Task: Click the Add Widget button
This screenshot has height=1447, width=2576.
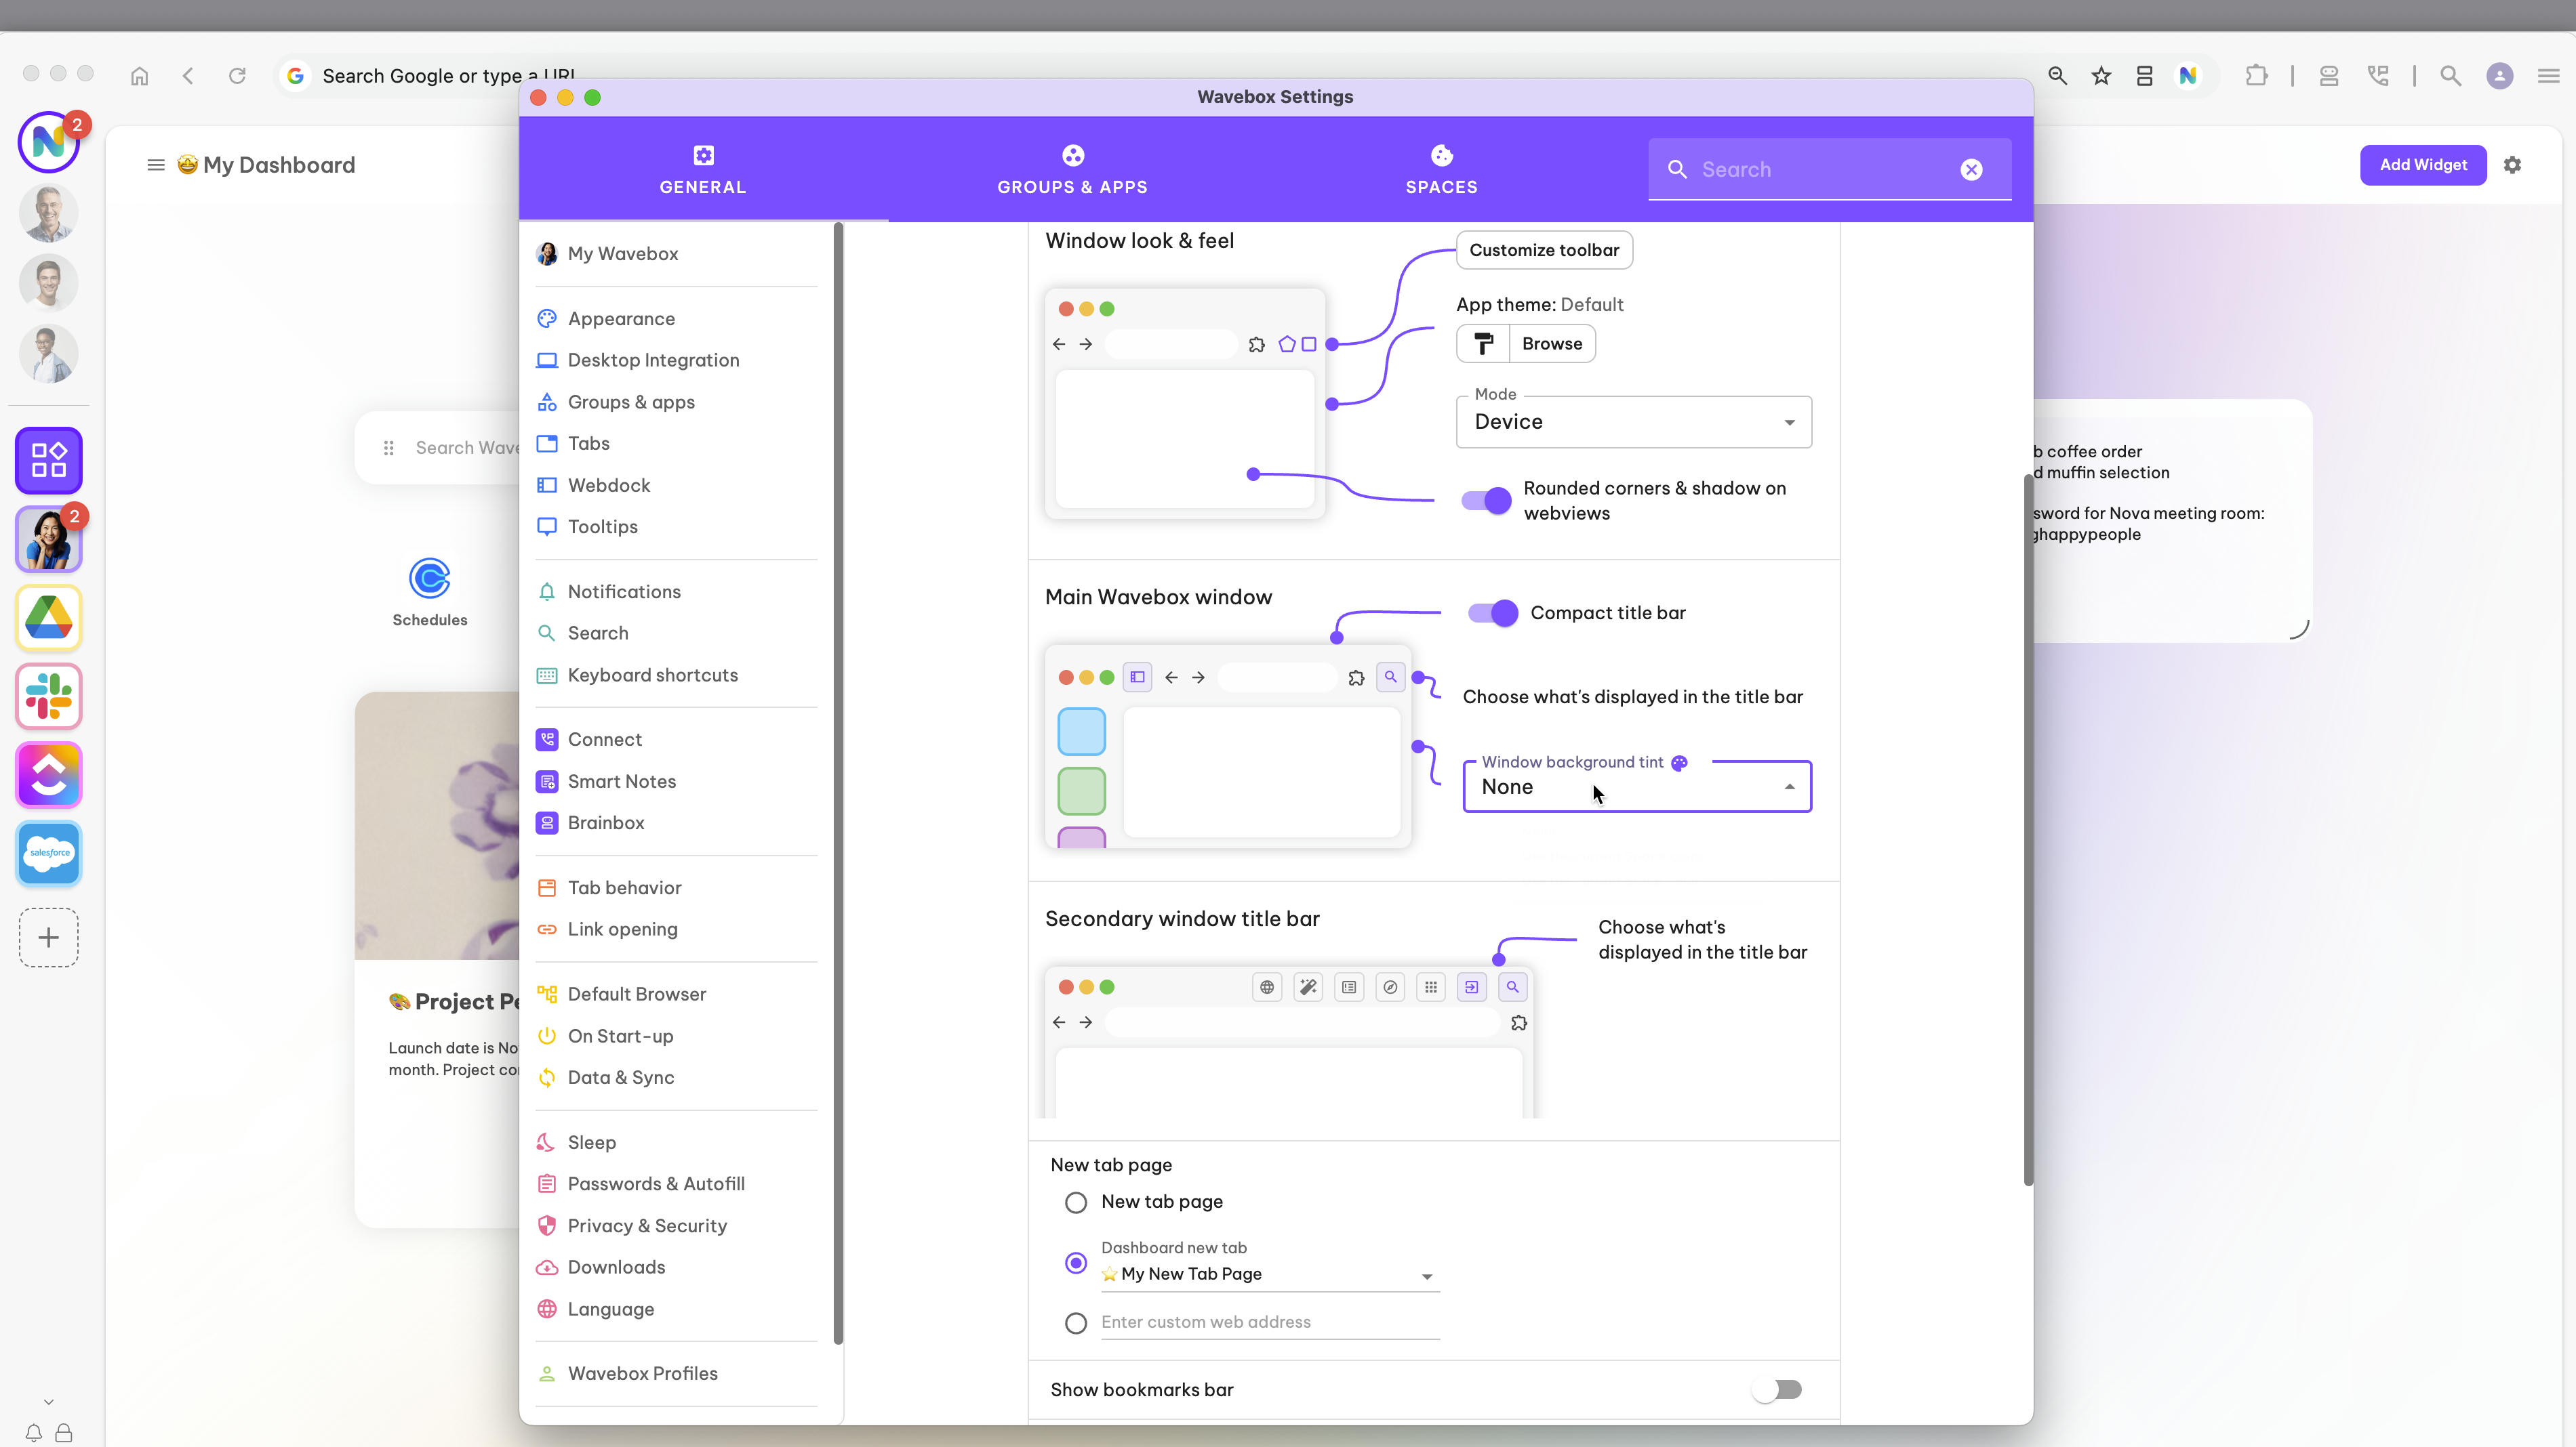Action: click(x=2422, y=165)
